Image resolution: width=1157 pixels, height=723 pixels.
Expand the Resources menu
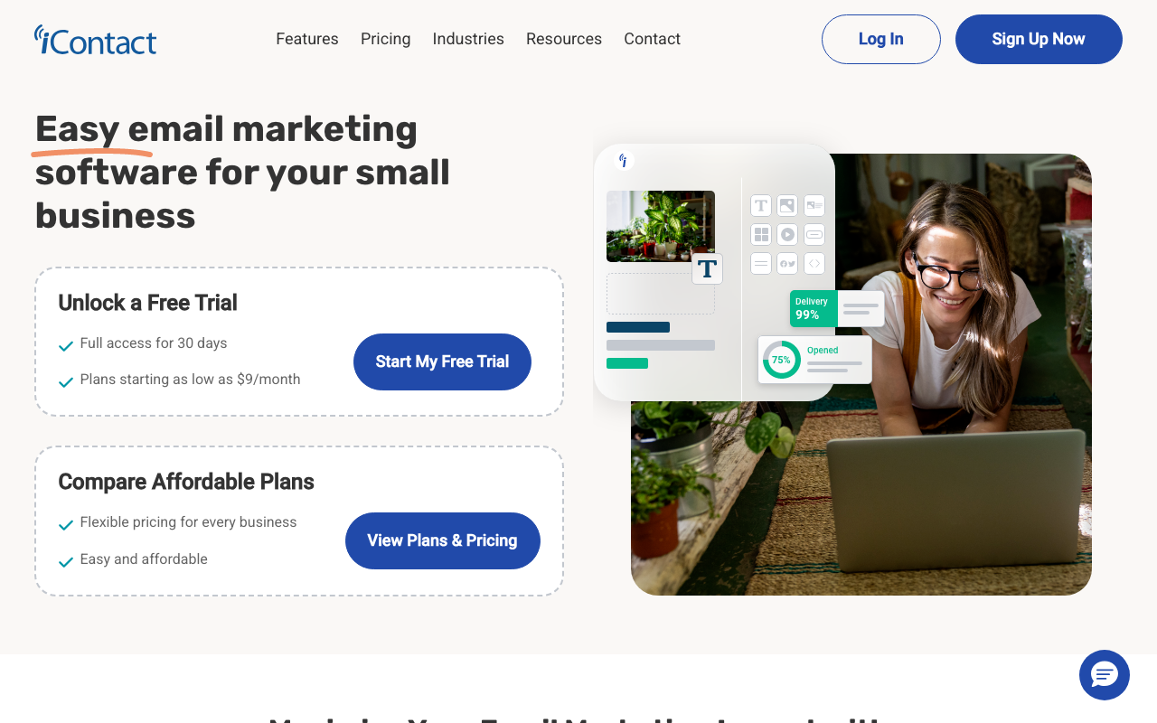[564, 39]
